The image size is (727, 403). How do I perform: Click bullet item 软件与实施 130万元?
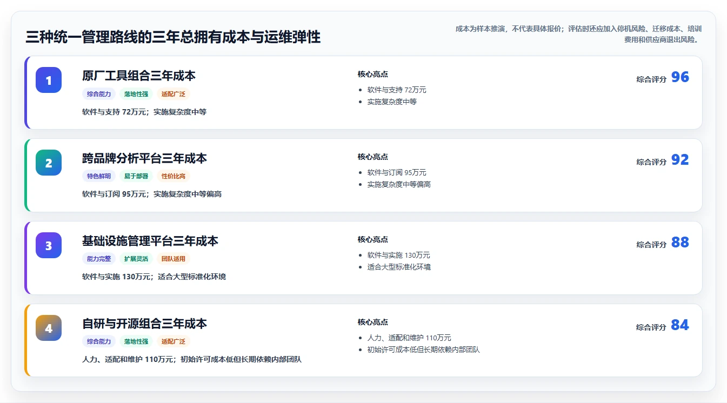coord(399,255)
